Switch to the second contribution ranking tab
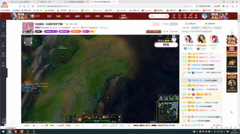 coord(195,28)
